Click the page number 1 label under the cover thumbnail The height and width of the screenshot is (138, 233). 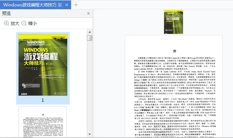[43, 100]
